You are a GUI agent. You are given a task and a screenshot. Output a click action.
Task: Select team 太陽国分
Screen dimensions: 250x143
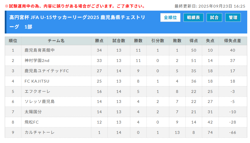(x=33, y=112)
